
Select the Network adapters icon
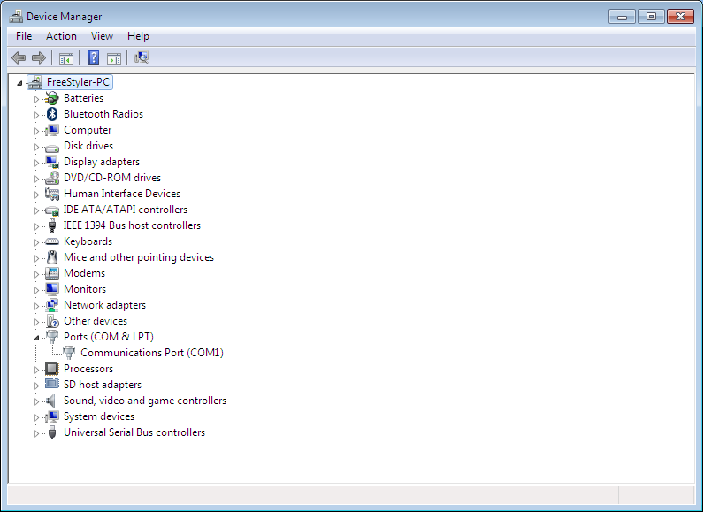[52, 305]
